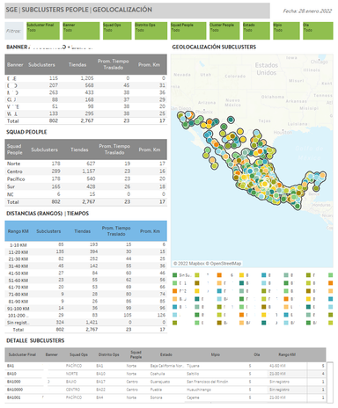This screenshot has height=408, width=338.
Task: Expand the Cluster People filter
Action: (224, 31)
